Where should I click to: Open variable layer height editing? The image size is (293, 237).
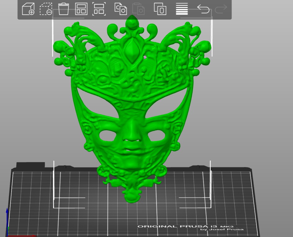(182, 9)
